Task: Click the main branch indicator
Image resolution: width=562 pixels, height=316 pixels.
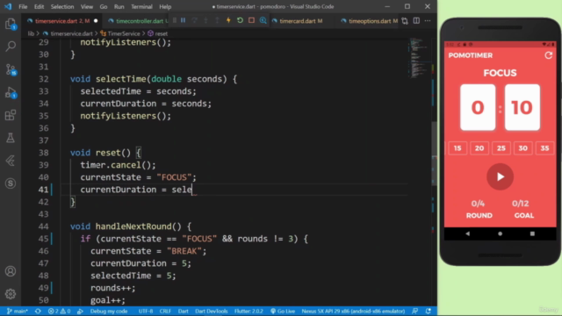Action: 18,311
